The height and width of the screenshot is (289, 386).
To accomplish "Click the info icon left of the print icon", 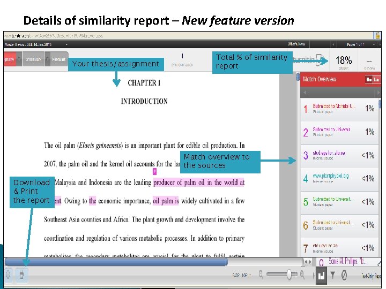I will [8, 275].
